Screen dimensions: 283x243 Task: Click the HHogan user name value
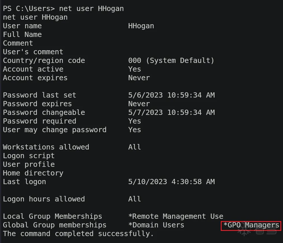[x=141, y=26]
